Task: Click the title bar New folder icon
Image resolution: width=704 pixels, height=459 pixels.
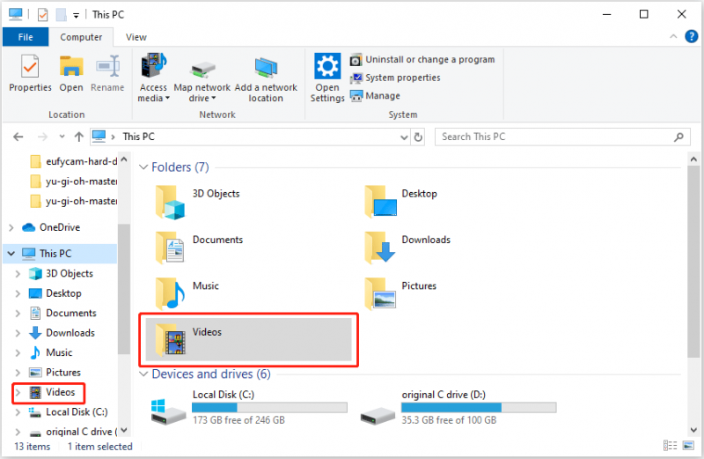Action: pyautogui.click(x=62, y=15)
